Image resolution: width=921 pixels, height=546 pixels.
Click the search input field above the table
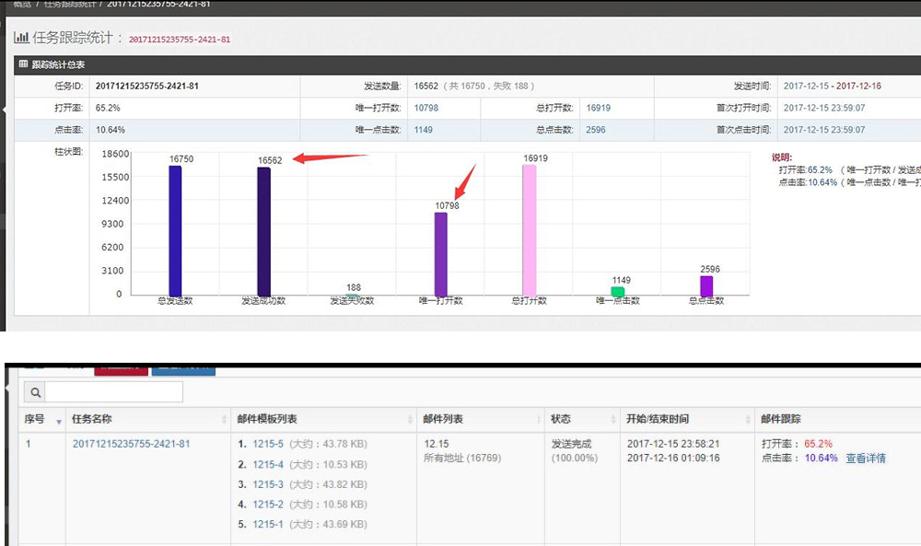113,392
